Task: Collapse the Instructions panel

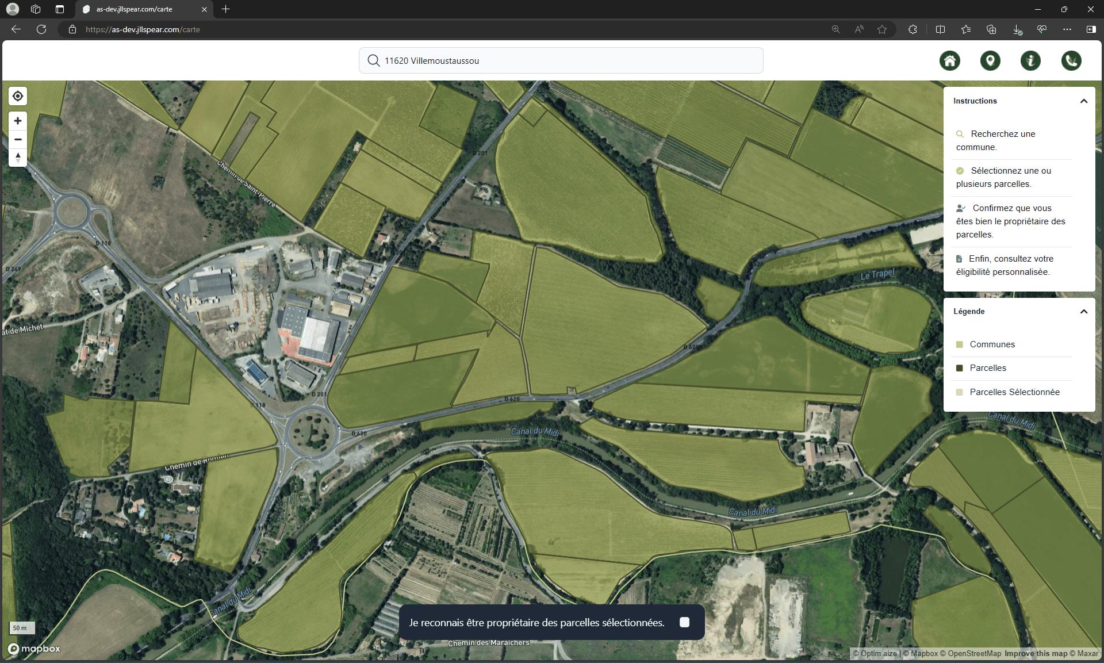Action: click(1084, 101)
